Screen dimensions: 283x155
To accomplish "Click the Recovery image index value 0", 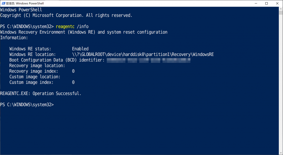I will click(x=73, y=71).
